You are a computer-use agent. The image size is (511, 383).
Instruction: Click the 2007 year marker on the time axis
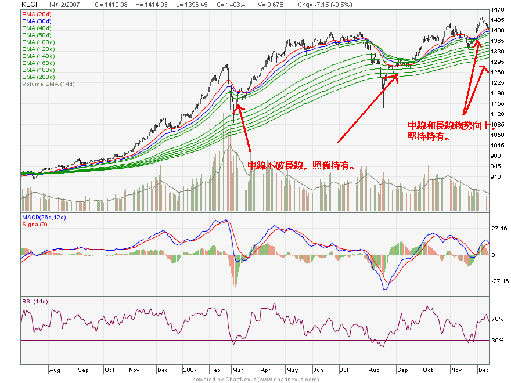click(x=190, y=369)
